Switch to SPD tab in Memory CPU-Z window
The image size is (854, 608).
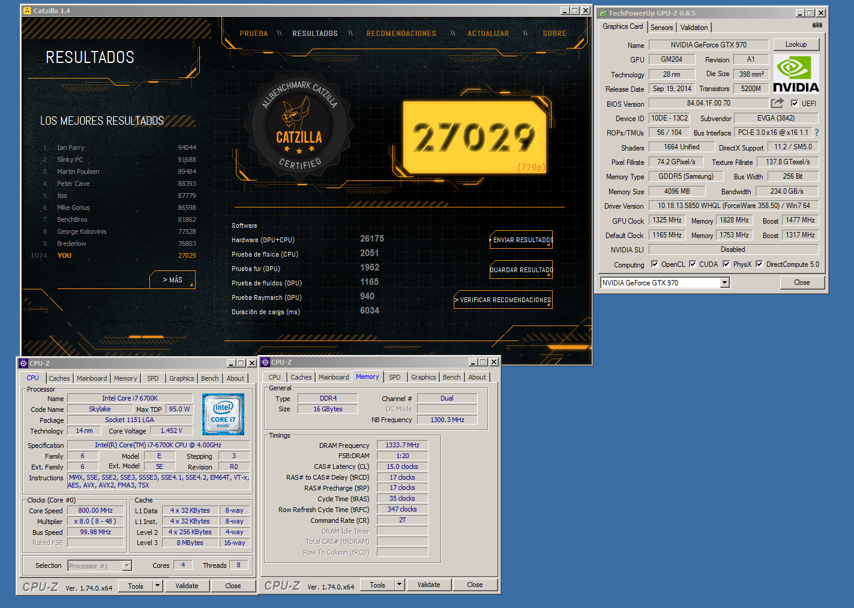[x=394, y=377]
